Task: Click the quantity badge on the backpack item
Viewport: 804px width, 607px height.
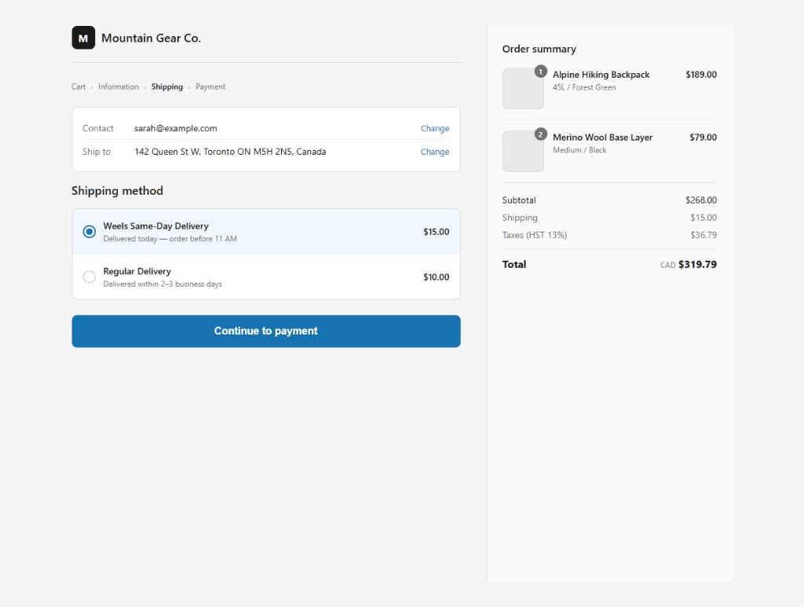Action: (x=540, y=71)
